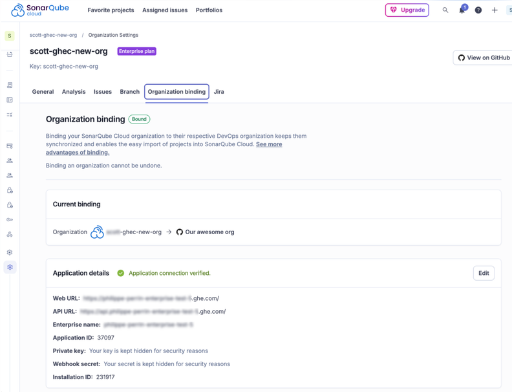
Task: Click the Key: scott-ghec-new-org text
Action: point(64,67)
